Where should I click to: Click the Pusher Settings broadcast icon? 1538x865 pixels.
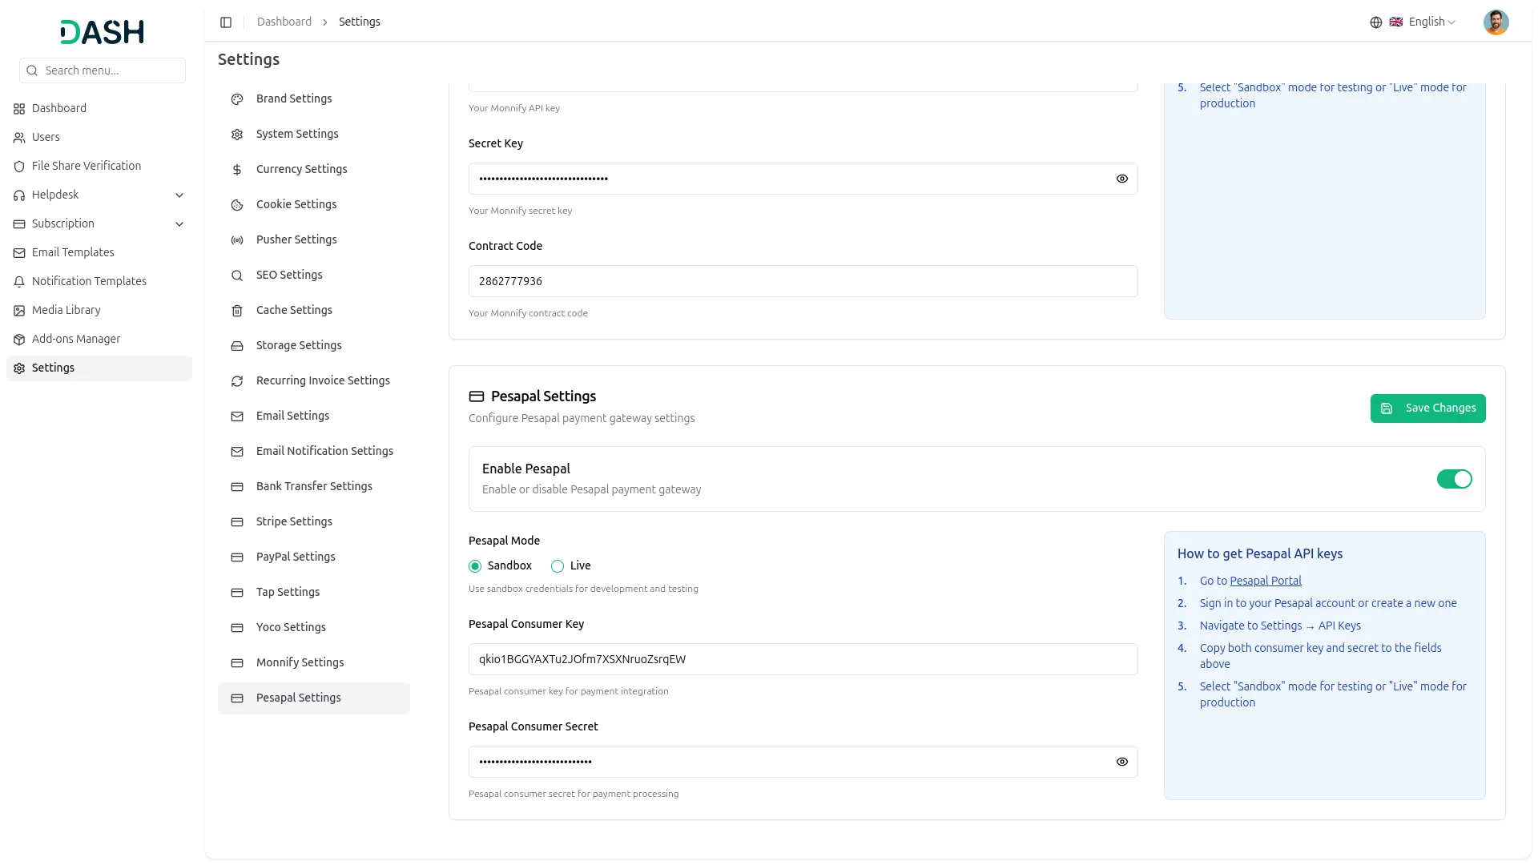click(237, 240)
